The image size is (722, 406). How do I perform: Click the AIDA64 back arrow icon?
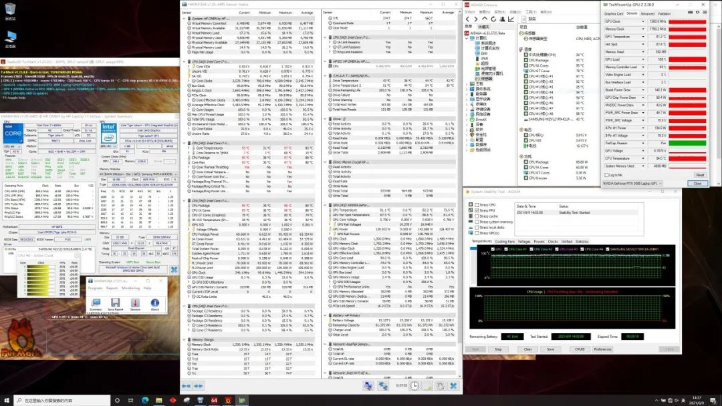tap(469, 20)
